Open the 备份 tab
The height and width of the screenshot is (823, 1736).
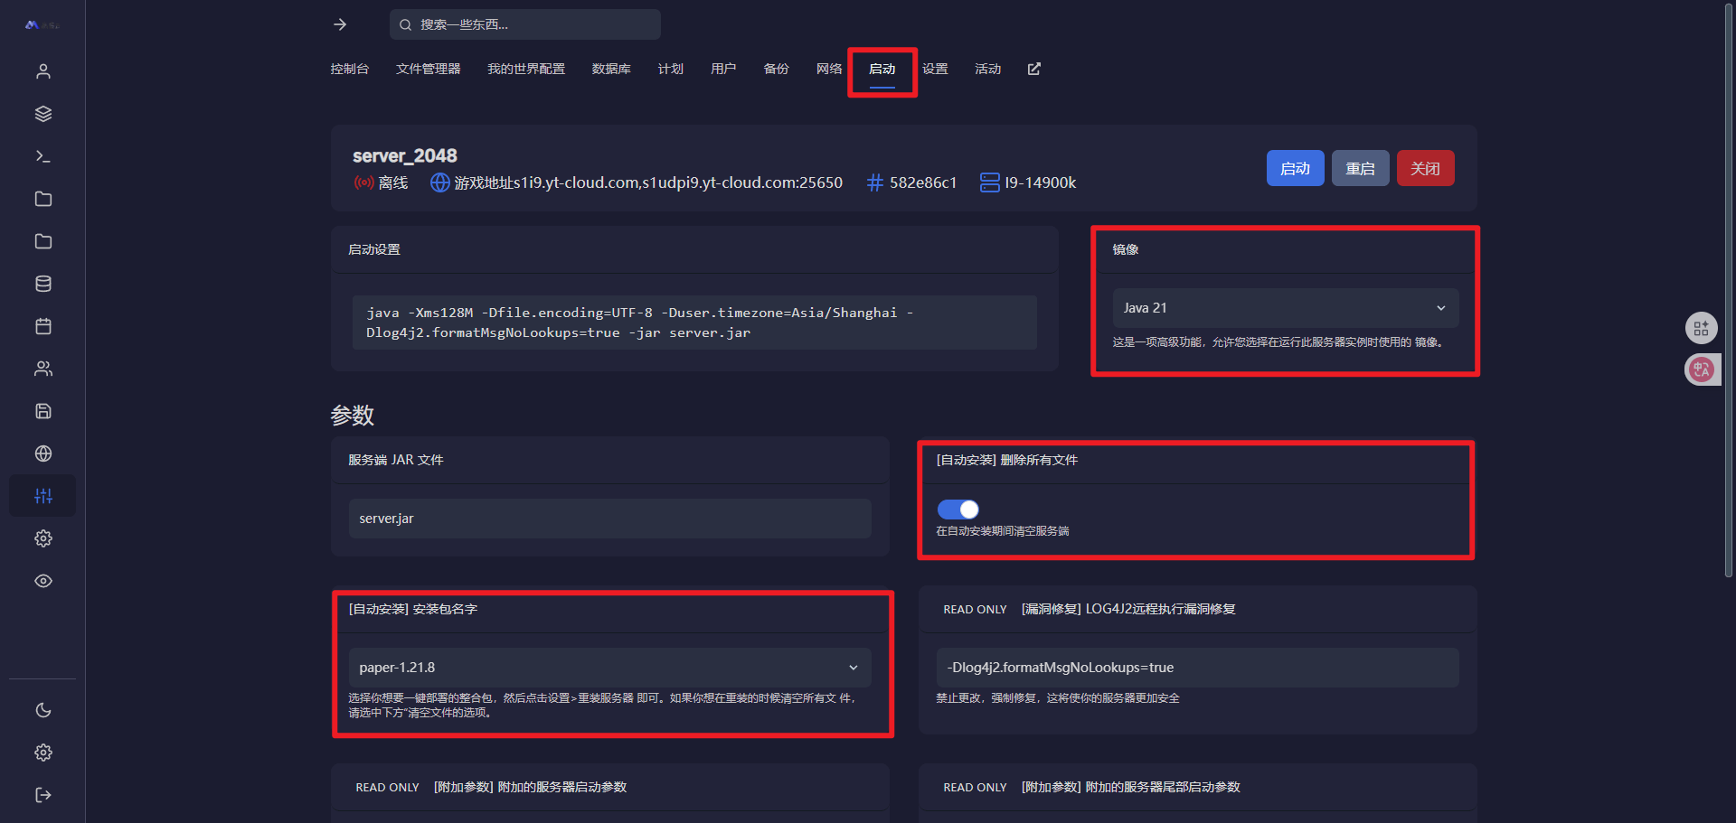pos(776,69)
